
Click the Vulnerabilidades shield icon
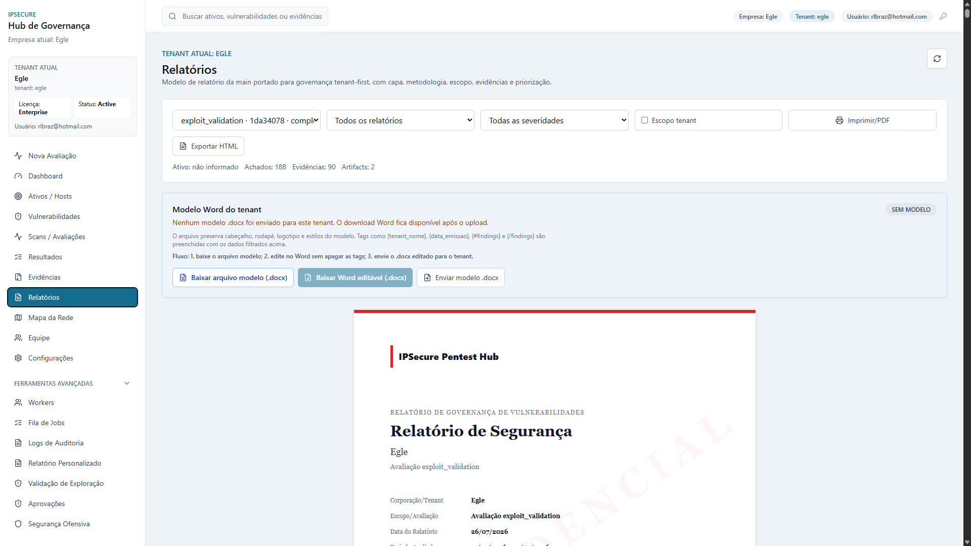coord(18,216)
